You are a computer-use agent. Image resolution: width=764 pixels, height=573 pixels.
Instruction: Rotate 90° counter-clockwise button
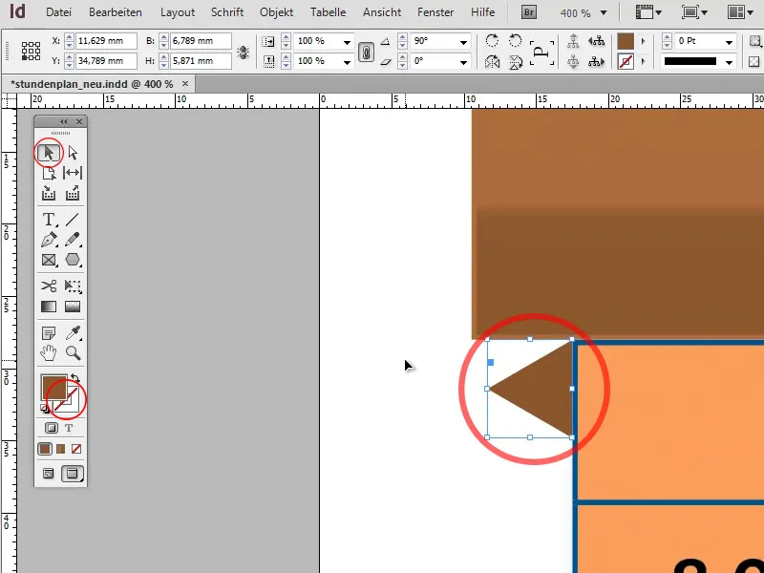515,40
